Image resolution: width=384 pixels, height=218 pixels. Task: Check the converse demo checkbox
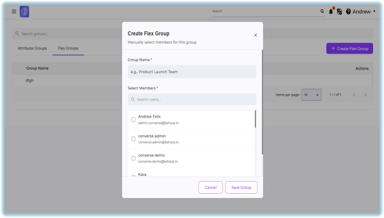[133, 158]
